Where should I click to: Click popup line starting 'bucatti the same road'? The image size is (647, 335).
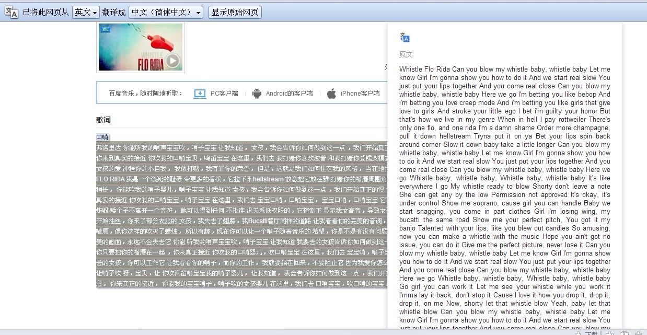(x=505, y=220)
